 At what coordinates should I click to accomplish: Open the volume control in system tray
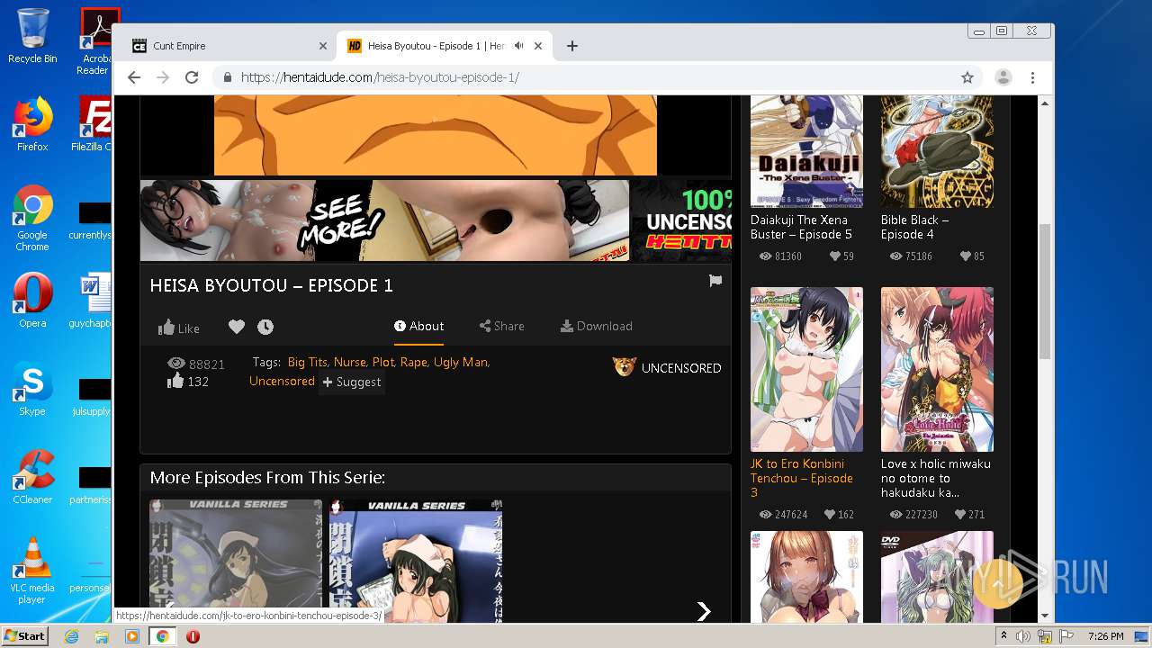[x=1024, y=636]
